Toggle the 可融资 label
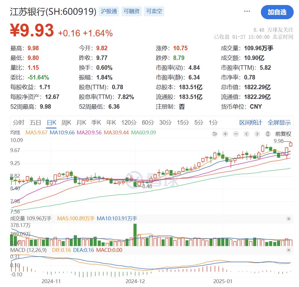 pos(131,11)
